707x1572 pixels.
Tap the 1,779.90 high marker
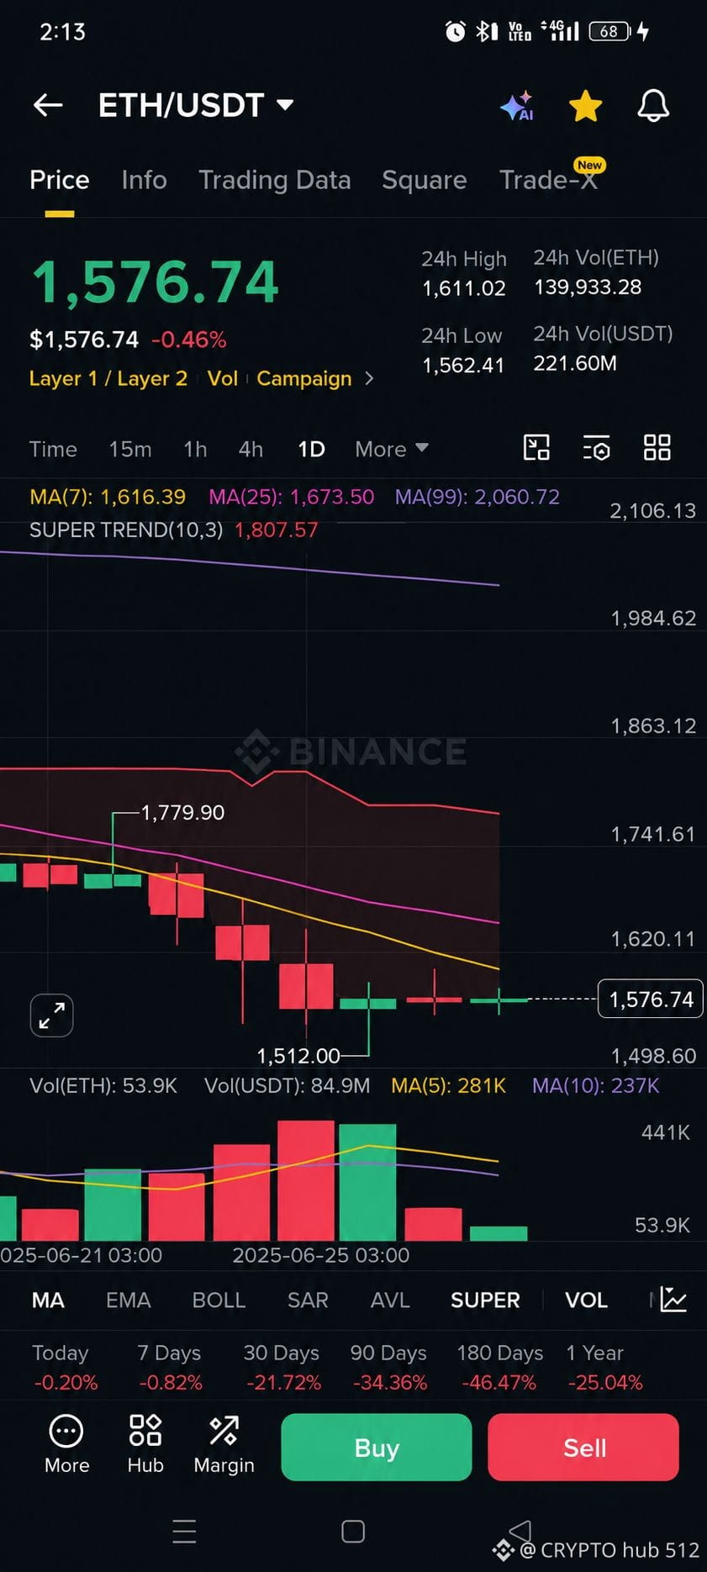point(182,812)
